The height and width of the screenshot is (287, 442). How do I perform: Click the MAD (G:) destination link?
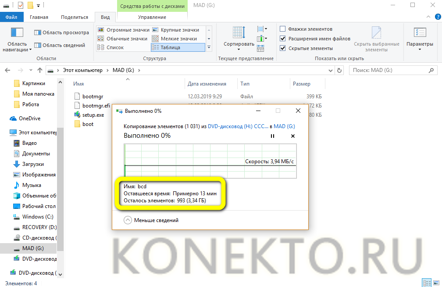coord(284,126)
